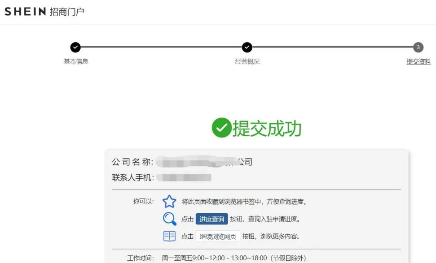The image size is (436, 263).
Task: Click the blurred contact phone number
Action: pos(186,177)
